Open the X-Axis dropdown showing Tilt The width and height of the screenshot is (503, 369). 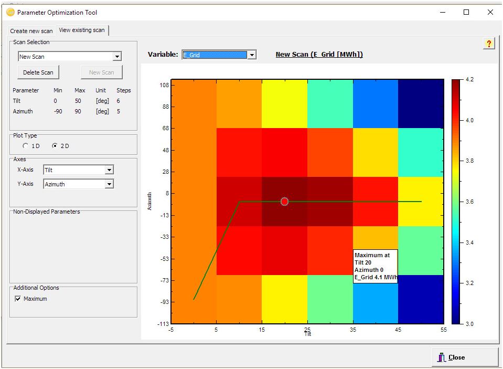click(x=109, y=170)
